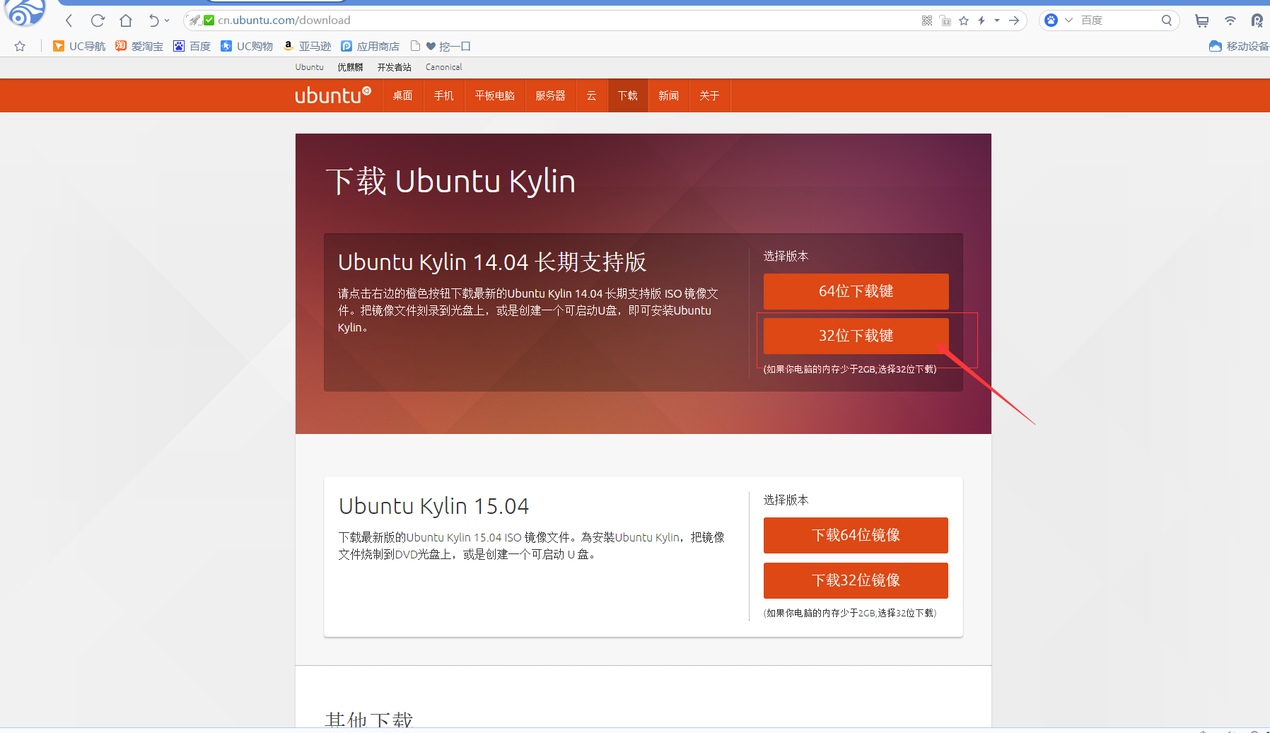Click the Baidu paw search engine icon
The image size is (1270, 733).
click(1051, 20)
